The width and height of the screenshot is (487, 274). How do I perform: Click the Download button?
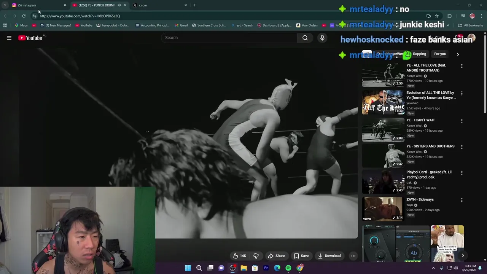329,256
